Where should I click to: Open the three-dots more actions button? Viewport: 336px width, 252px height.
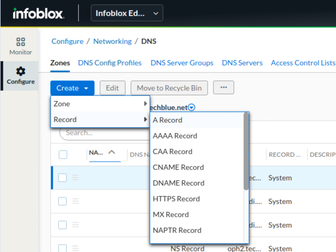pos(223,87)
